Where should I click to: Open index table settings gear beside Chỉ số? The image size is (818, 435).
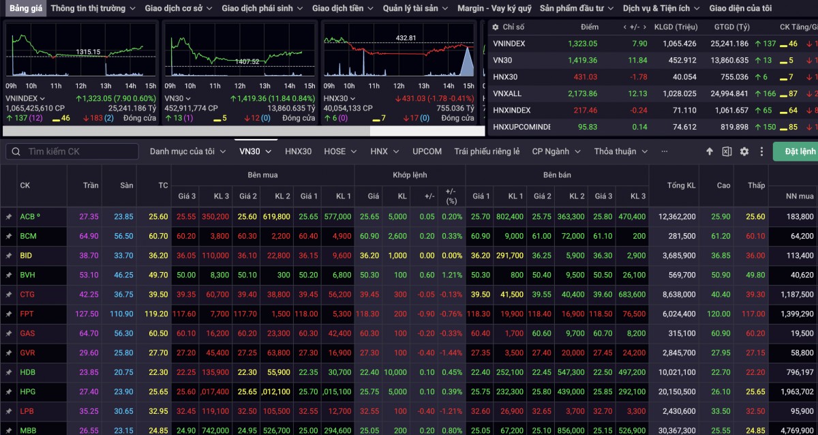pyautogui.click(x=495, y=27)
